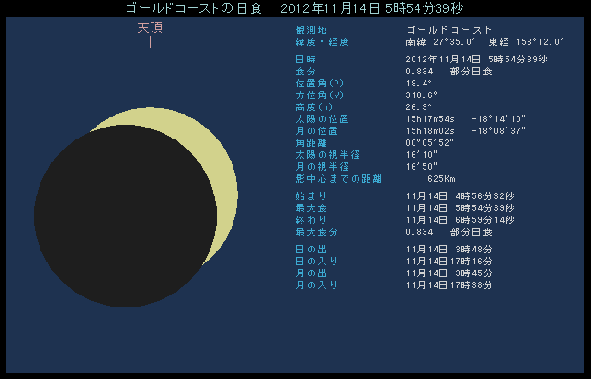
Task: Click the 位置角(P) value 18.4°
Action: 418,83
